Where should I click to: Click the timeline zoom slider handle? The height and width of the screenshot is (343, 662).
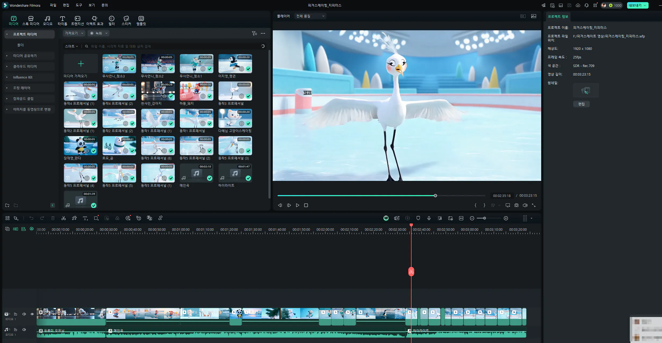[485, 218]
